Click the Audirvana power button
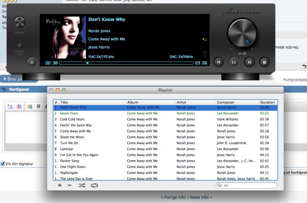The height and width of the screenshot is (203, 307). [x=20, y=22]
